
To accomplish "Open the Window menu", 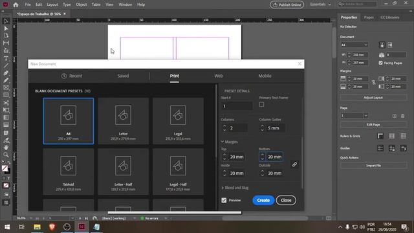I will tap(125, 5).
